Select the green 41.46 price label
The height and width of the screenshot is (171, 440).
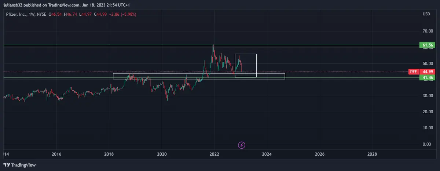426,78
